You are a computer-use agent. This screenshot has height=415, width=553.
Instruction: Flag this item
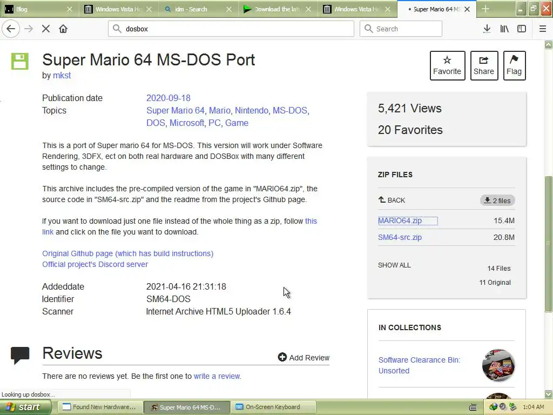[514, 65]
